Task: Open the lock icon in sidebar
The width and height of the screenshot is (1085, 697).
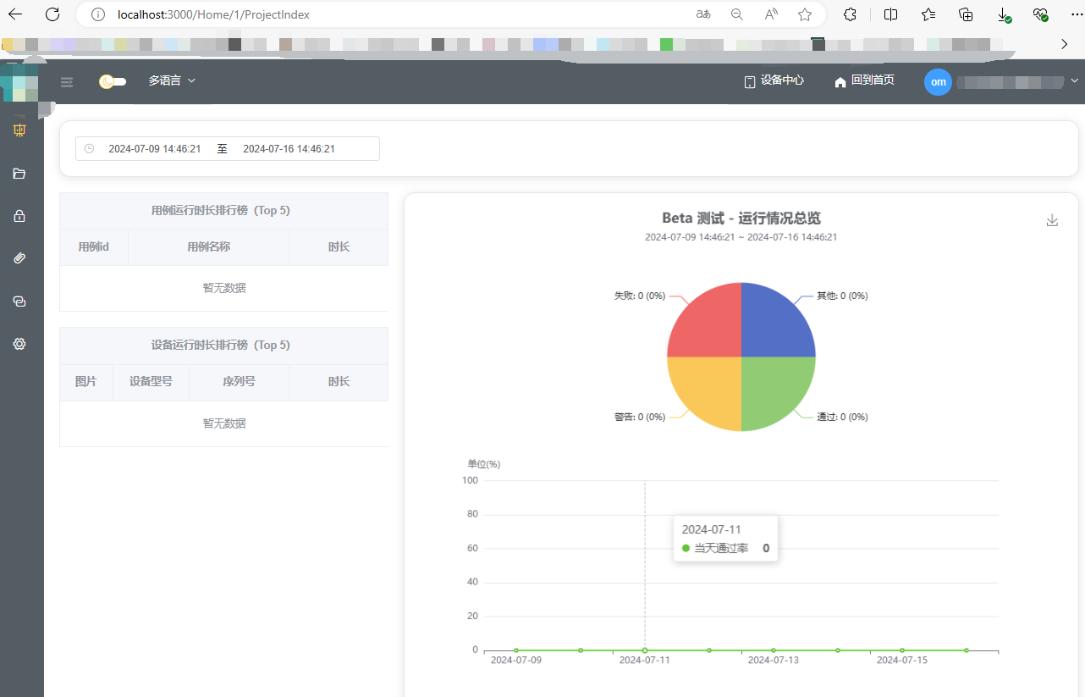Action: pos(19,216)
